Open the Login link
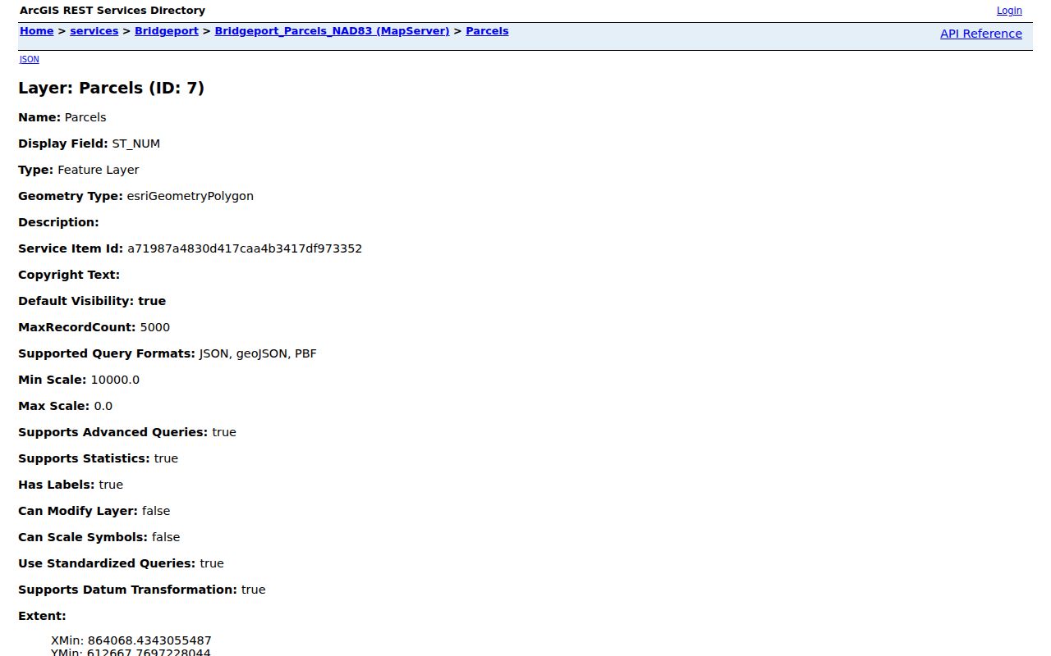The width and height of the screenshot is (1051, 656). point(1009,11)
